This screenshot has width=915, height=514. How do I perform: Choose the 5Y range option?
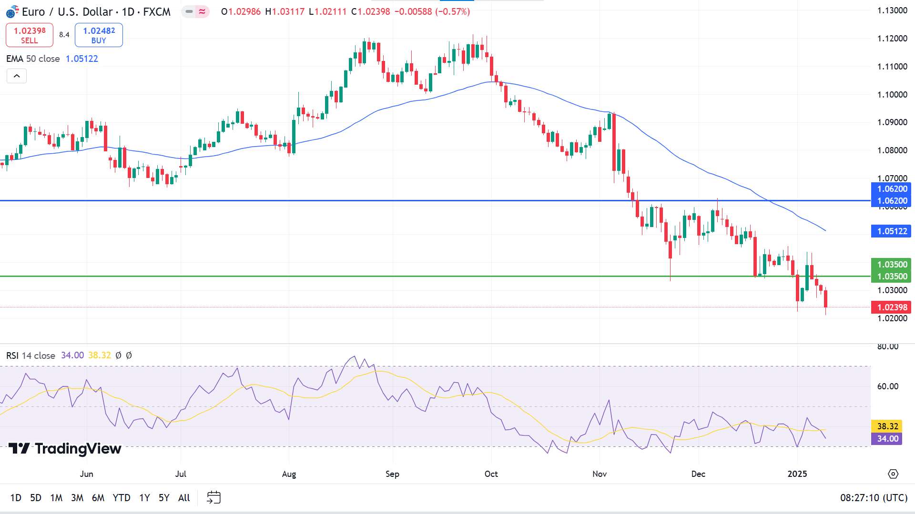pyautogui.click(x=164, y=497)
